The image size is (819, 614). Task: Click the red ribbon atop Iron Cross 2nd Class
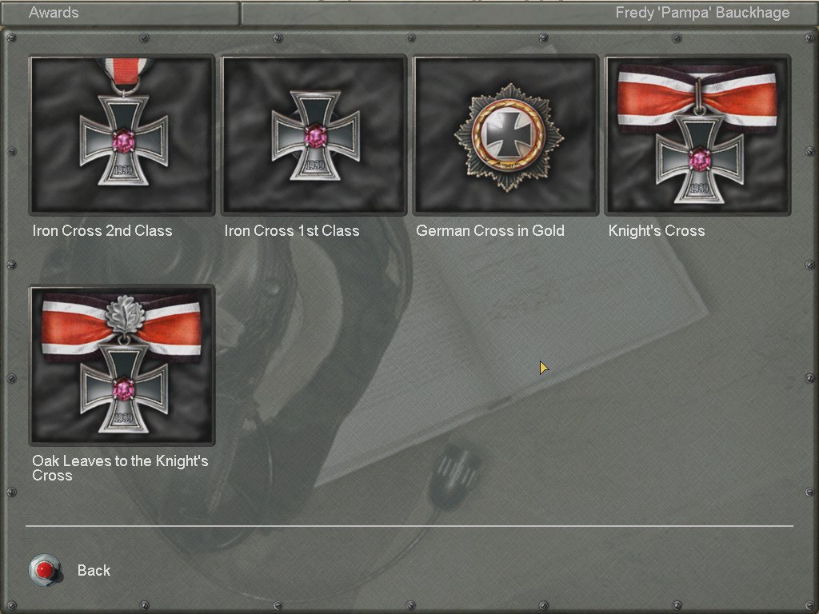click(125, 71)
